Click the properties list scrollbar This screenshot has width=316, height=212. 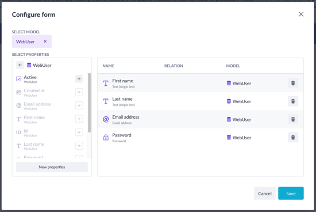(89, 103)
